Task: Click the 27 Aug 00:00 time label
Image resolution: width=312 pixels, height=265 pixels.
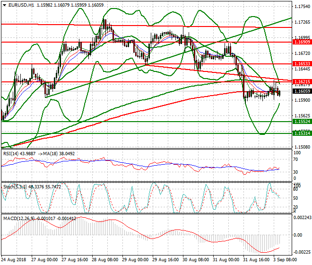Action: click(44, 260)
